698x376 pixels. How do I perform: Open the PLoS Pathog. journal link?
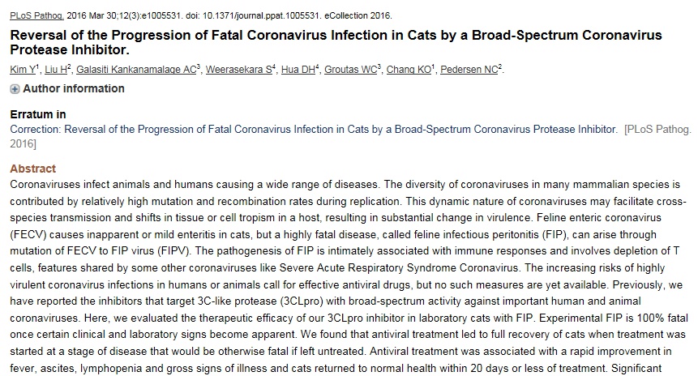click(x=37, y=15)
